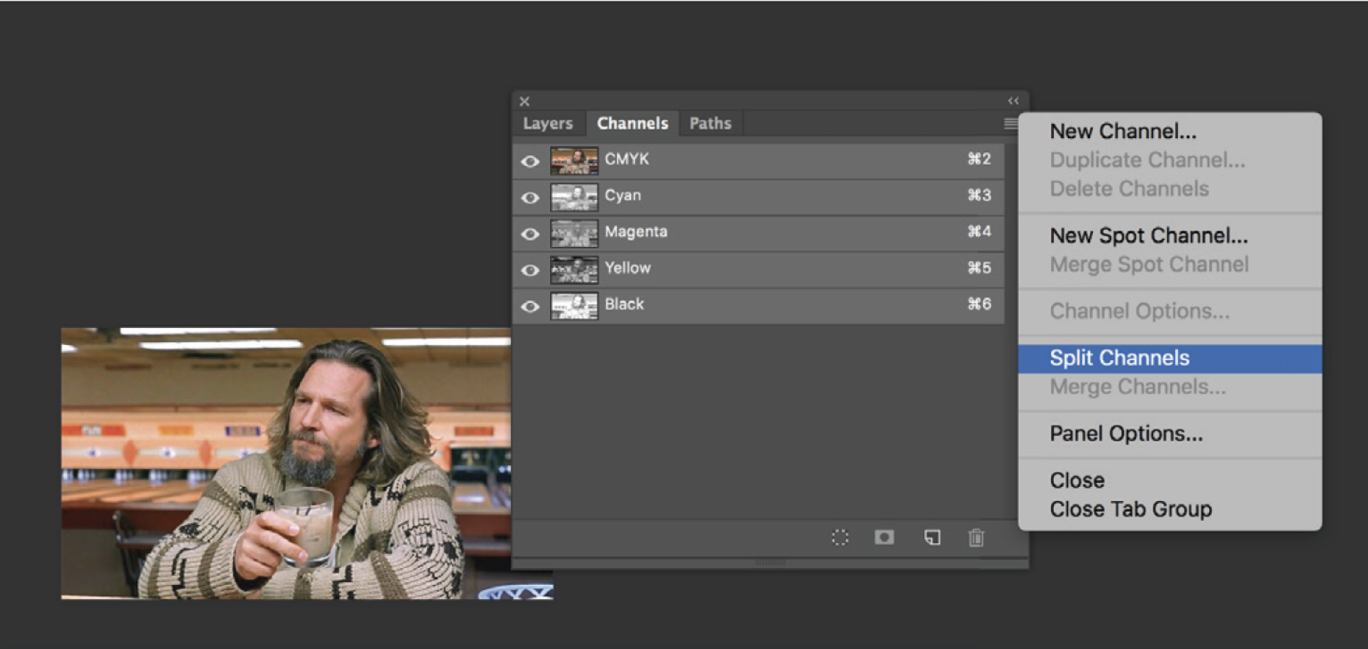Create new channel using bottom icon

tap(932, 537)
